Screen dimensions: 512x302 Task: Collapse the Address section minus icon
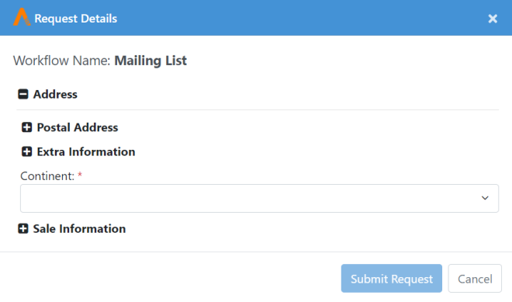tap(22, 94)
